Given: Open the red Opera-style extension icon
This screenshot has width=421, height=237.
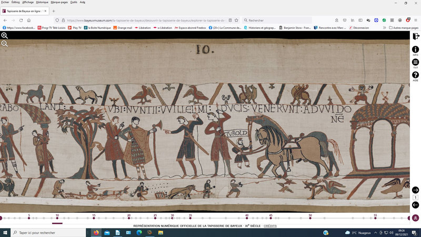Looking at the screenshot, I should [x=408, y=20].
